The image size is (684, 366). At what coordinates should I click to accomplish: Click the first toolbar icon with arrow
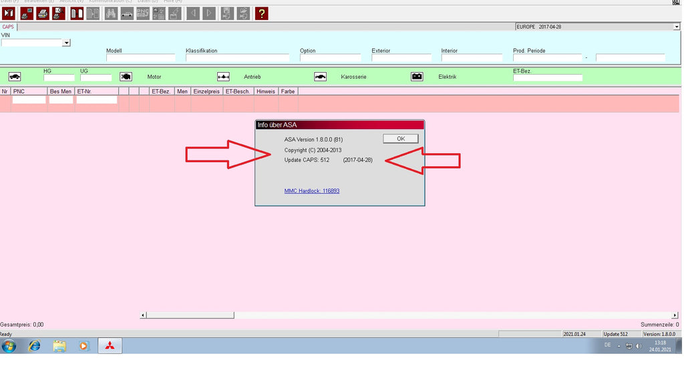(9, 13)
